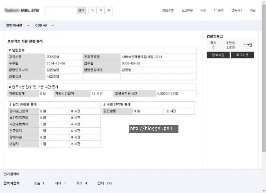Select the smallest 가 font size button

pos(92,11)
